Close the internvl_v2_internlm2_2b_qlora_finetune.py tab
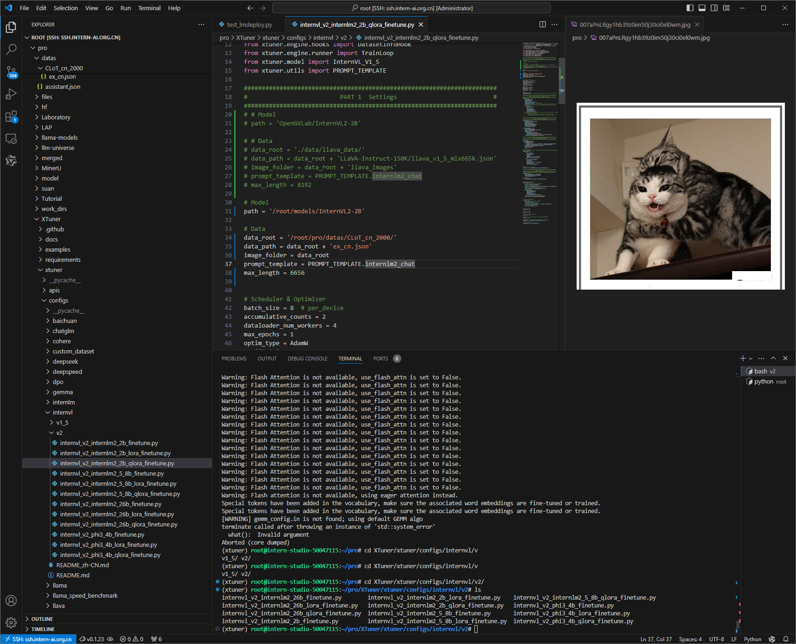Image resolution: width=796 pixels, height=644 pixels. [421, 25]
